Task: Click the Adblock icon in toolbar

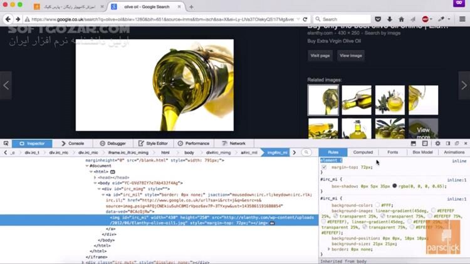Action: 426,19
